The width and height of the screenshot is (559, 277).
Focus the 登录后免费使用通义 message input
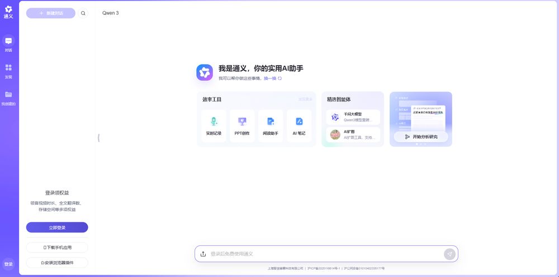(x=324, y=254)
